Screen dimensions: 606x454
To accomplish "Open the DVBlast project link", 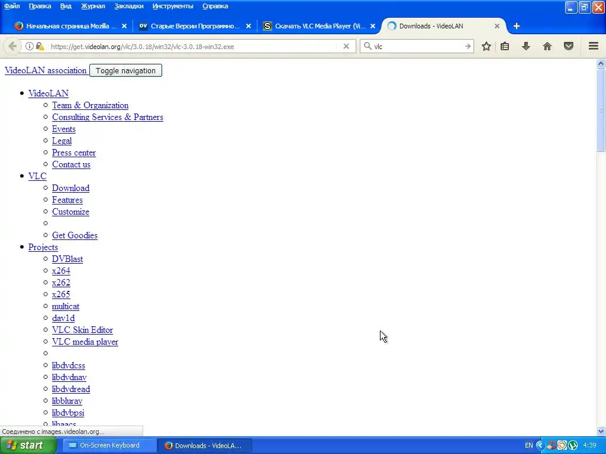I will [67, 259].
